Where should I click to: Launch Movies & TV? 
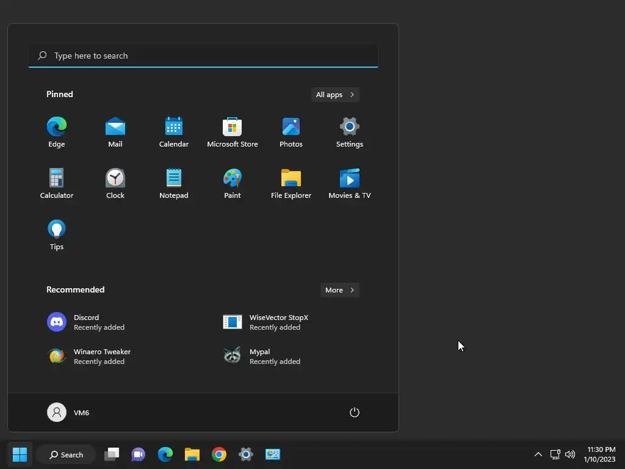coord(350,184)
